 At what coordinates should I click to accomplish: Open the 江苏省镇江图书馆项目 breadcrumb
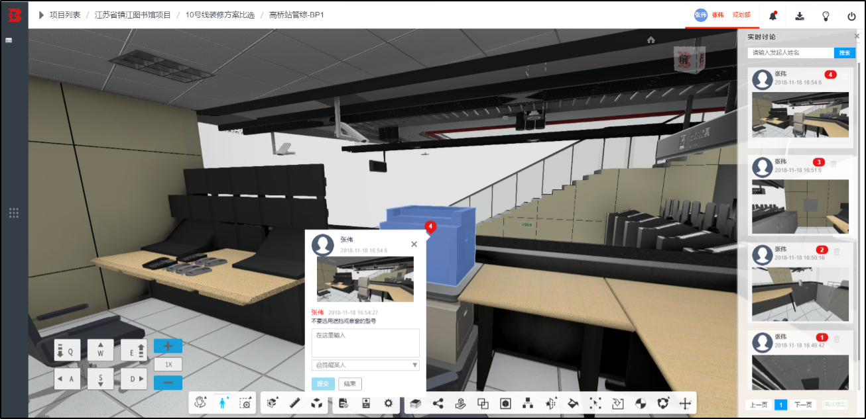click(x=133, y=15)
